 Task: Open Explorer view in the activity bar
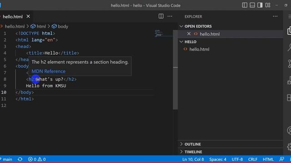click(x=289, y=31)
